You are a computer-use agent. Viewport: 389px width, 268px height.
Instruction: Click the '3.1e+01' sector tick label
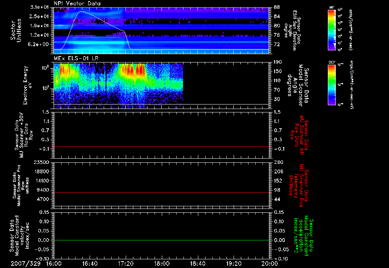pos(40,7)
